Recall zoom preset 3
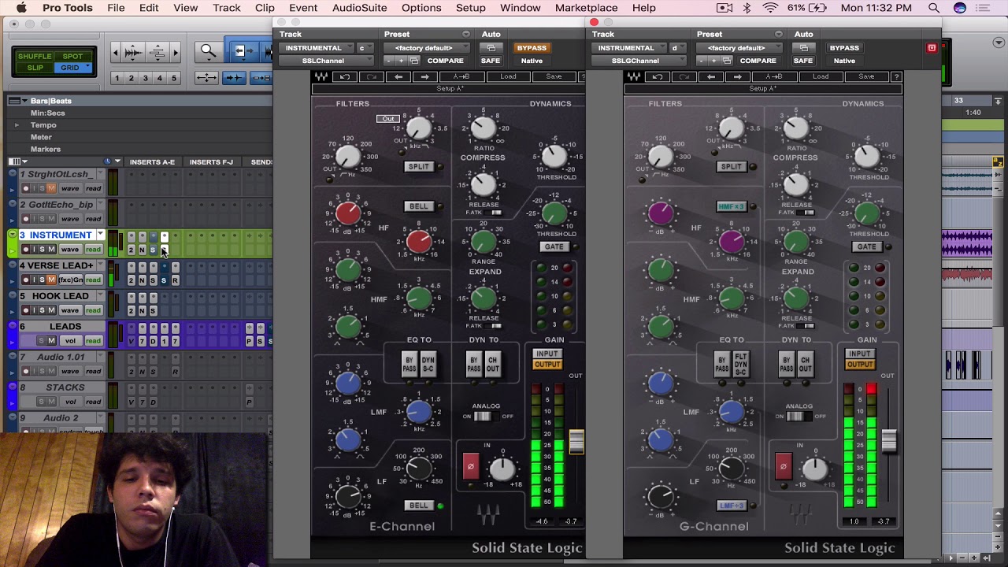1008x567 pixels. point(146,78)
